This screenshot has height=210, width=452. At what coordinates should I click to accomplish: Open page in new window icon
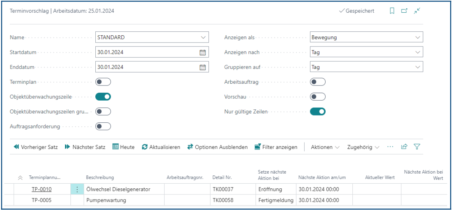click(x=404, y=11)
